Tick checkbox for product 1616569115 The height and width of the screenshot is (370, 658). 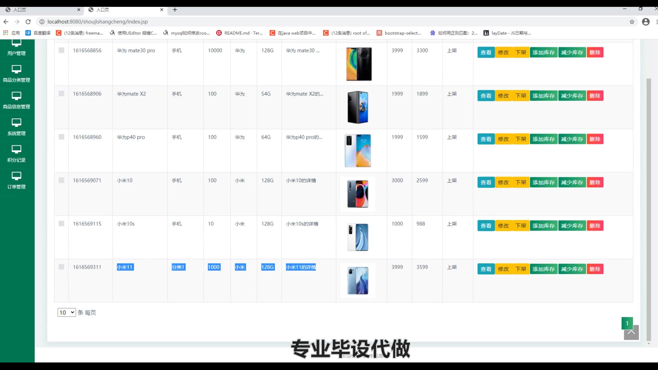61,224
